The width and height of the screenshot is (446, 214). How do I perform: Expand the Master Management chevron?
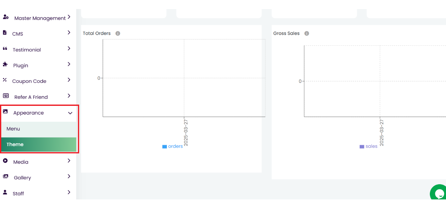(x=69, y=17)
